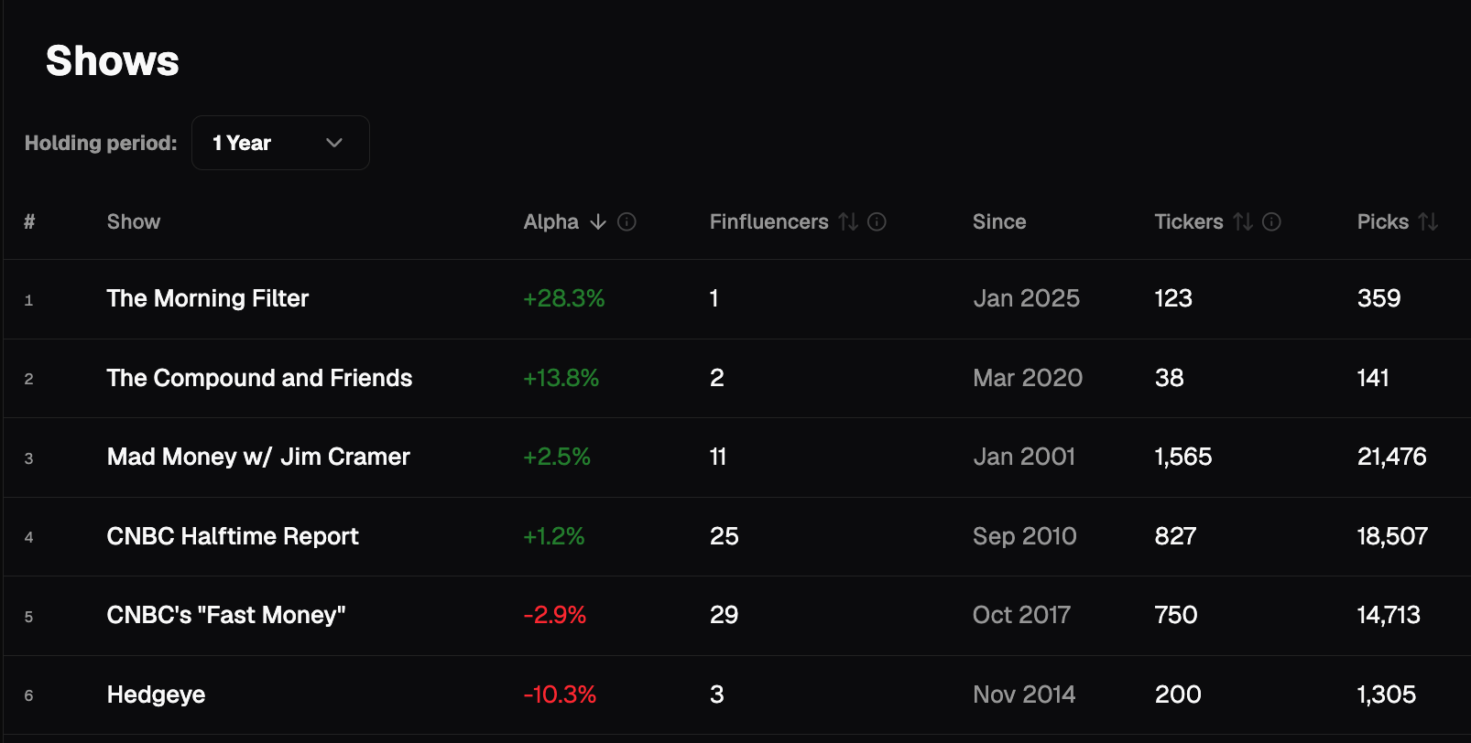1471x743 pixels.
Task: Click the Show column header
Action: point(134,221)
